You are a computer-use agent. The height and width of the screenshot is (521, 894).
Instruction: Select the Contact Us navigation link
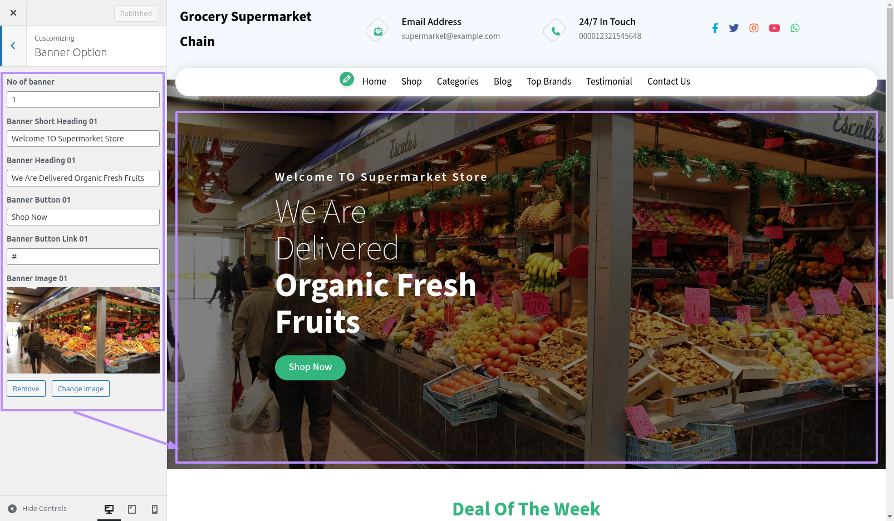point(669,81)
